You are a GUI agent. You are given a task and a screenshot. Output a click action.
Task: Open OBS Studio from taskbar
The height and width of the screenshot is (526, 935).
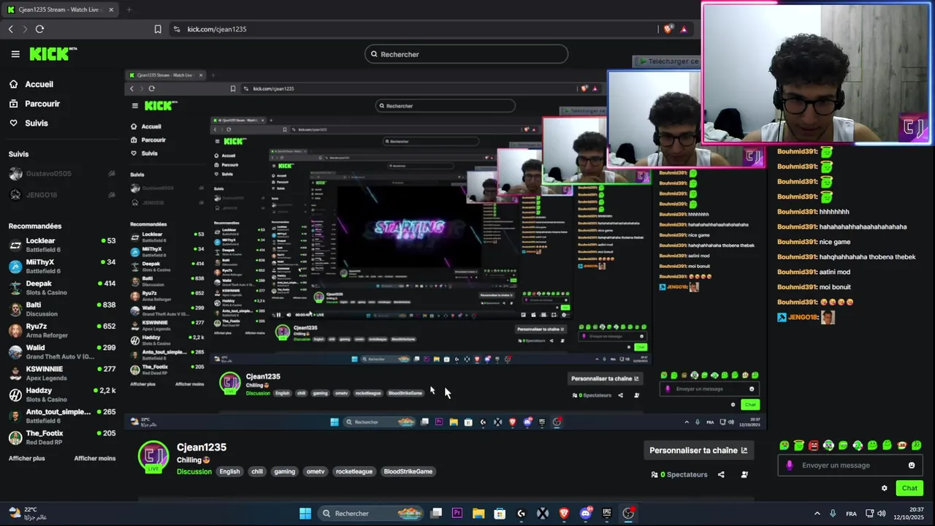628,514
